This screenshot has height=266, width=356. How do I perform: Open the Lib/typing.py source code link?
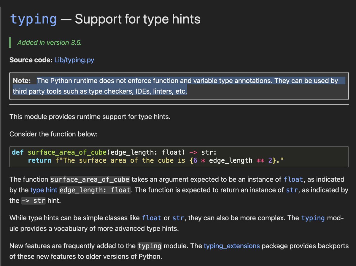click(x=74, y=60)
